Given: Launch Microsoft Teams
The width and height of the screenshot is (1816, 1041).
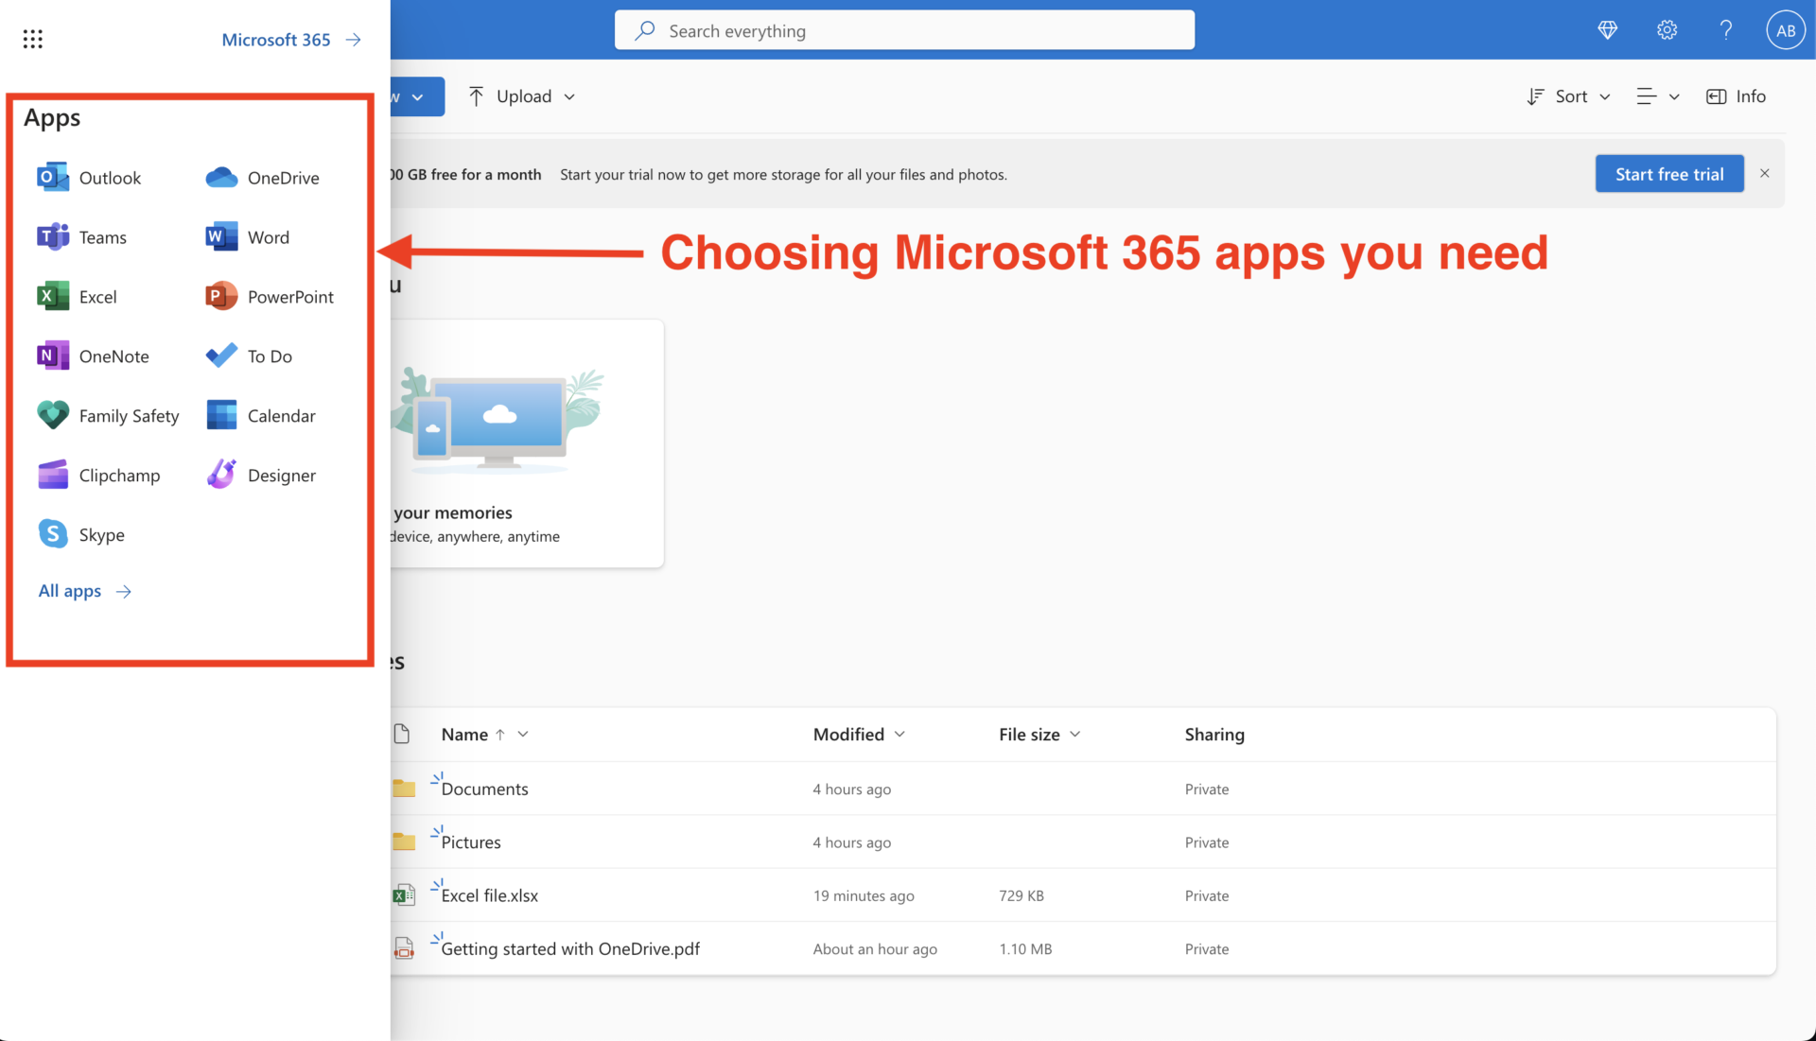Looking at the screenshot, I should tap(101, 236).
